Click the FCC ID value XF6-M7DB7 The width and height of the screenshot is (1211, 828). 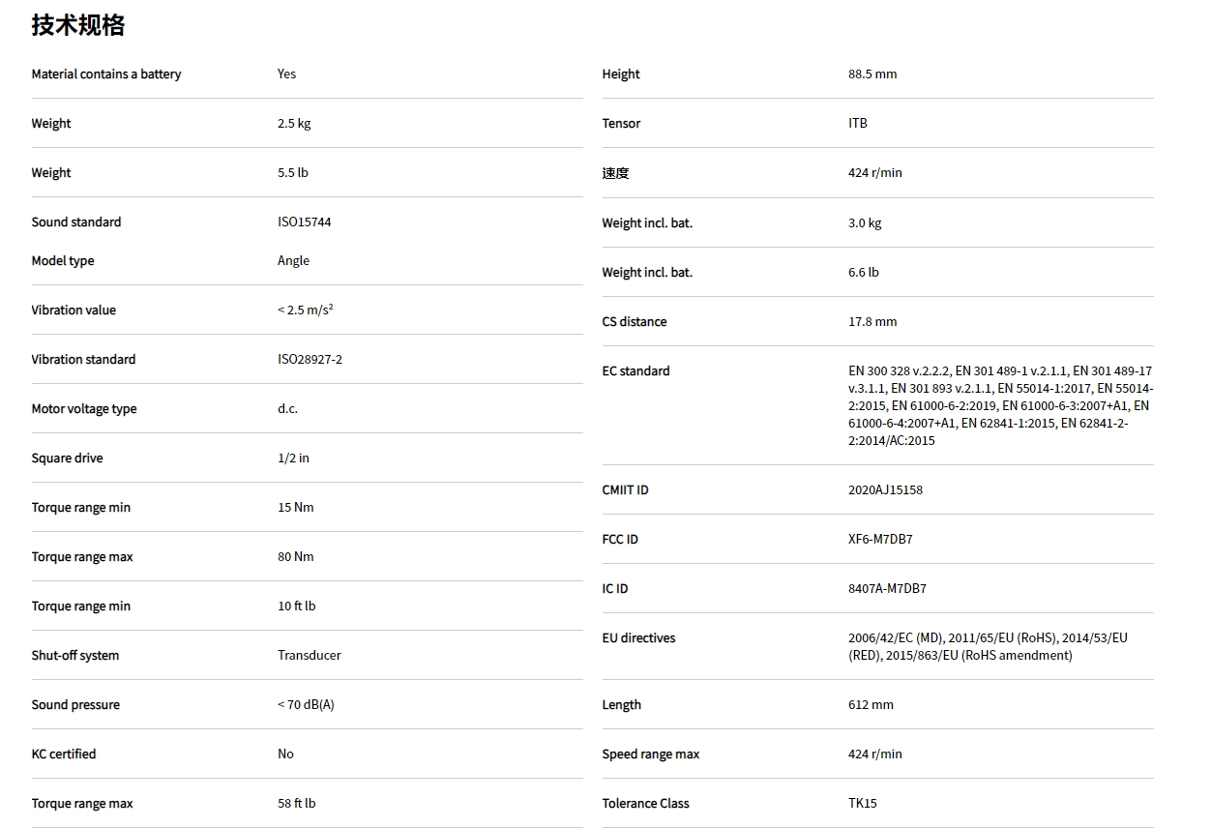[880, 540]
